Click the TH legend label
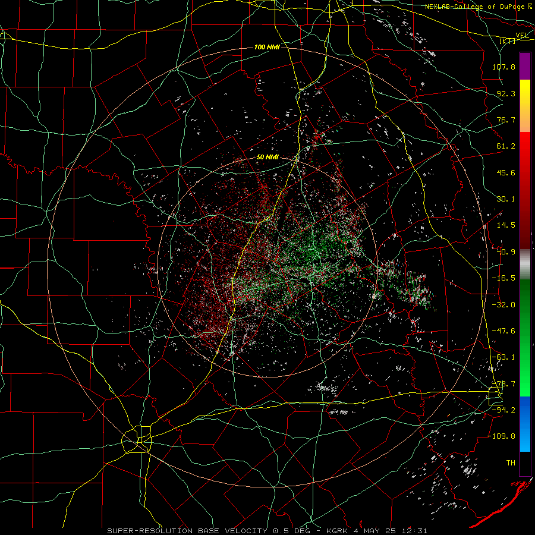Image resolution: width=535 pixels, height=535 pixels. pos(511,463)
